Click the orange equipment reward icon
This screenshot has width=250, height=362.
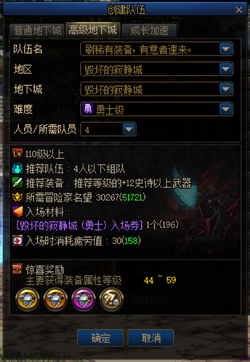[55, 299]
